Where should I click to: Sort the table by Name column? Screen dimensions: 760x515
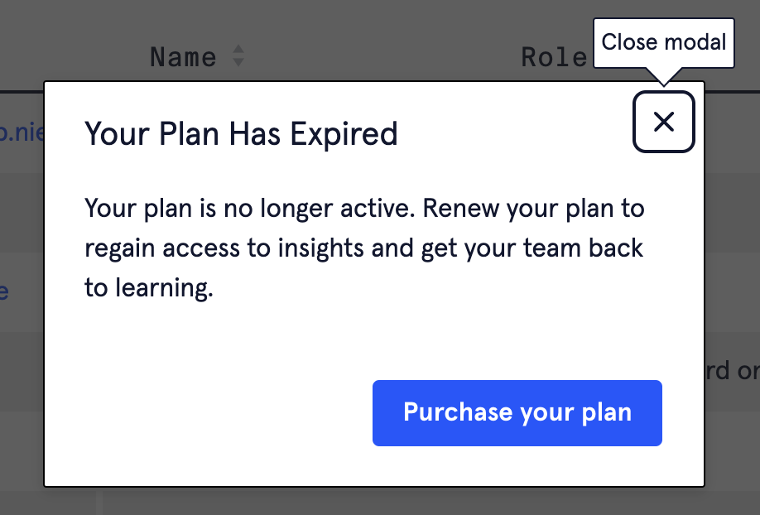(183, 57)
